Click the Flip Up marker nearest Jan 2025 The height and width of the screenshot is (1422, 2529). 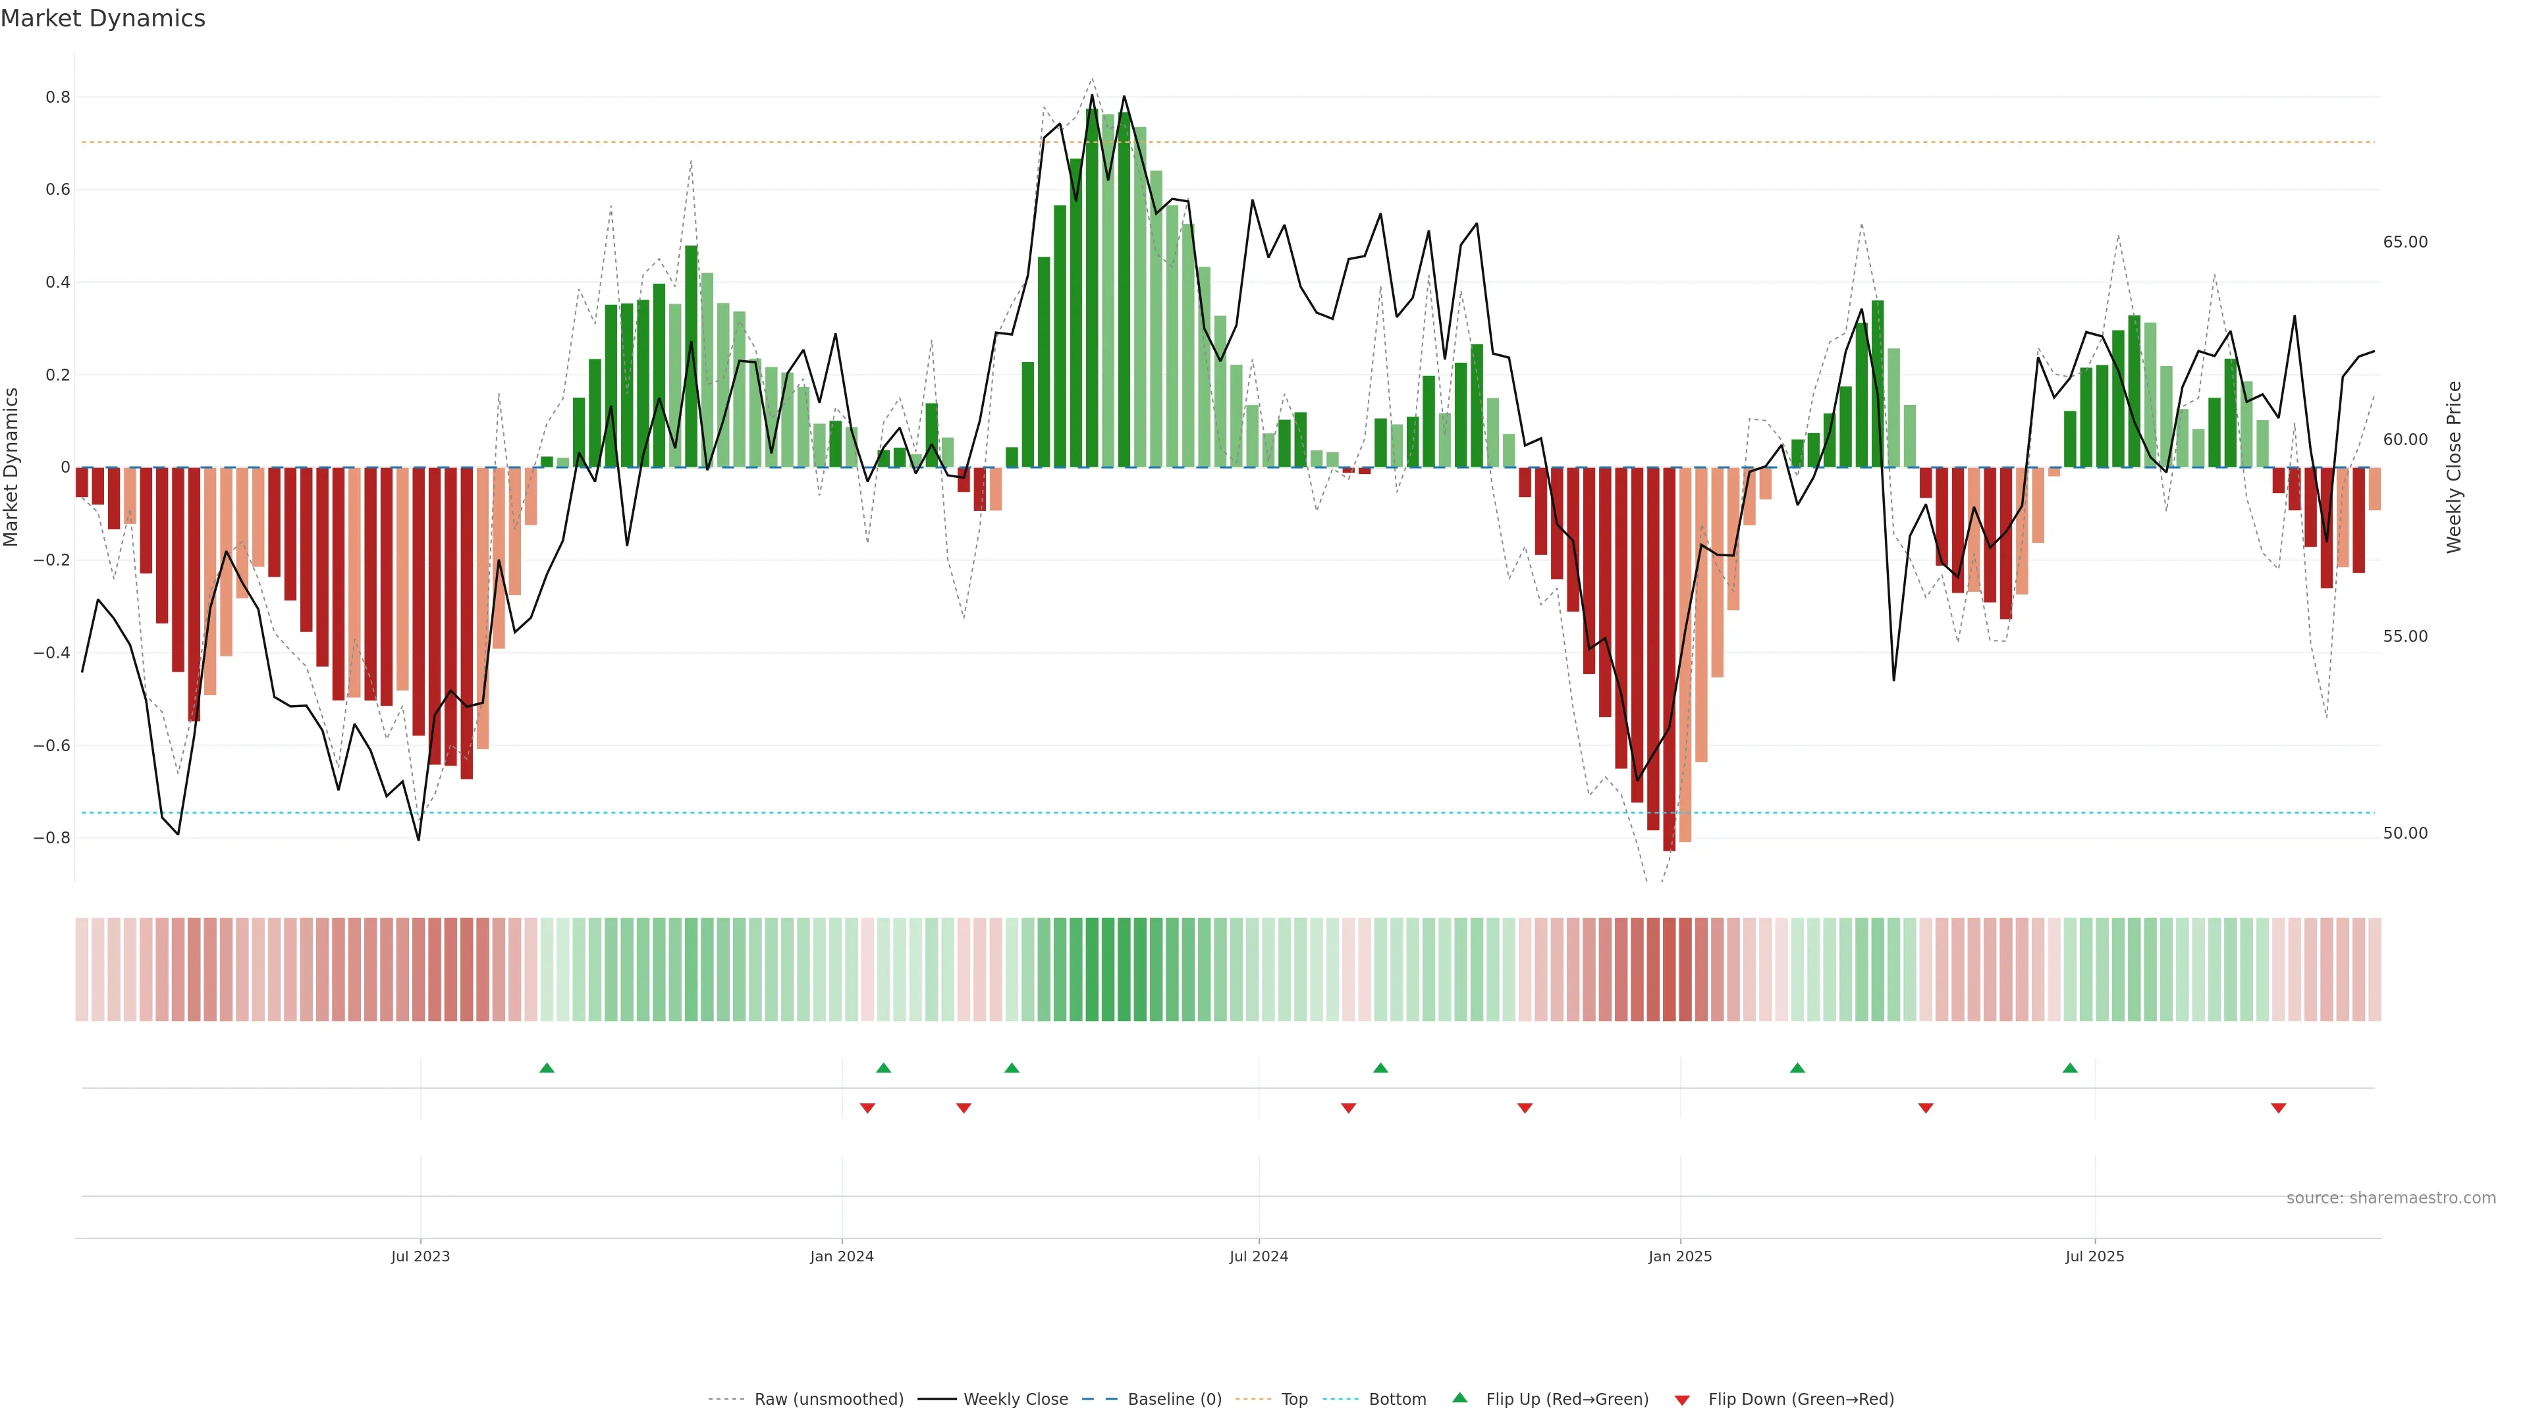(x=1797, y=1068)
